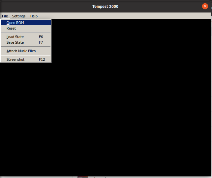This screenshot has height=178, width=212.
Task: Click the F6 shortcut label beside Load State
Action: (x=41, y=37)
